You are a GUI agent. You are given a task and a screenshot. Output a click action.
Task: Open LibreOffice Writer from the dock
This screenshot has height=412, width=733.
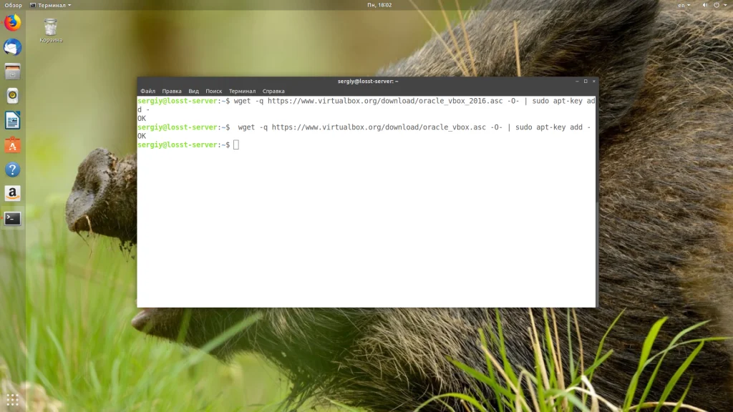coord(13,120)
